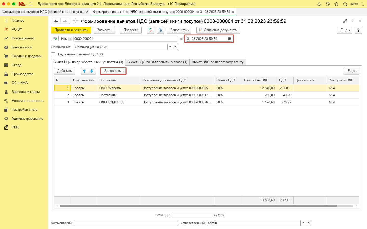This screenshot has height=229, width=367.
Task: Expand the Ответственный dropdown arrow
Action: tap(303, 223)
